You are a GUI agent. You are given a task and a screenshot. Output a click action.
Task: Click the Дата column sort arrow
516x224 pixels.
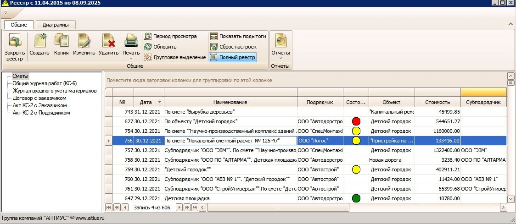[x=159, y=102]
